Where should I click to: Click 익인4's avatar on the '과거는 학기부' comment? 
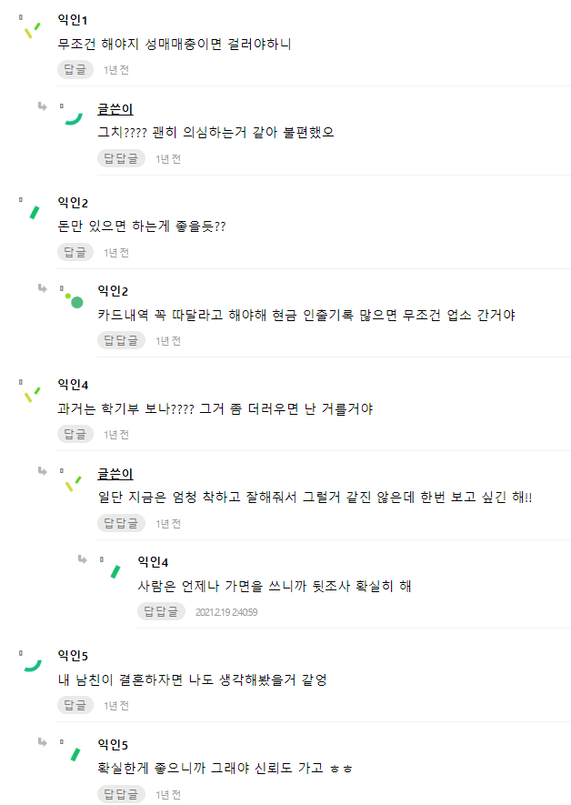pos(31,394)
